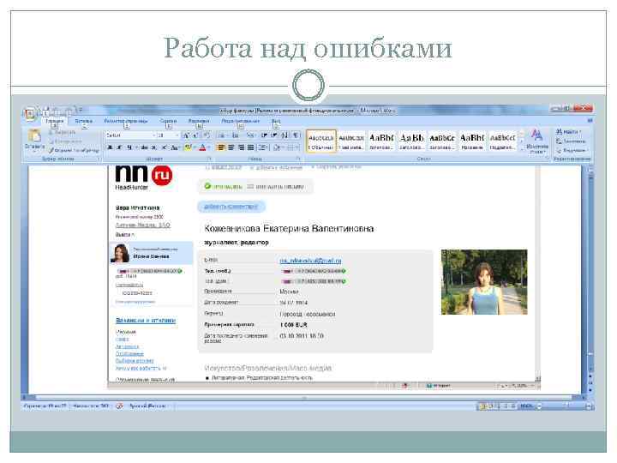617x463 pixels.
Task: Create a multilevel list
Action: pos(250,135)
